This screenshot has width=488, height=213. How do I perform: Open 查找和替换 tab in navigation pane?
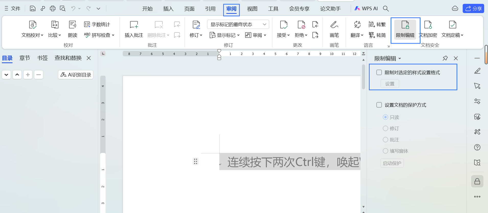point(68,58)
